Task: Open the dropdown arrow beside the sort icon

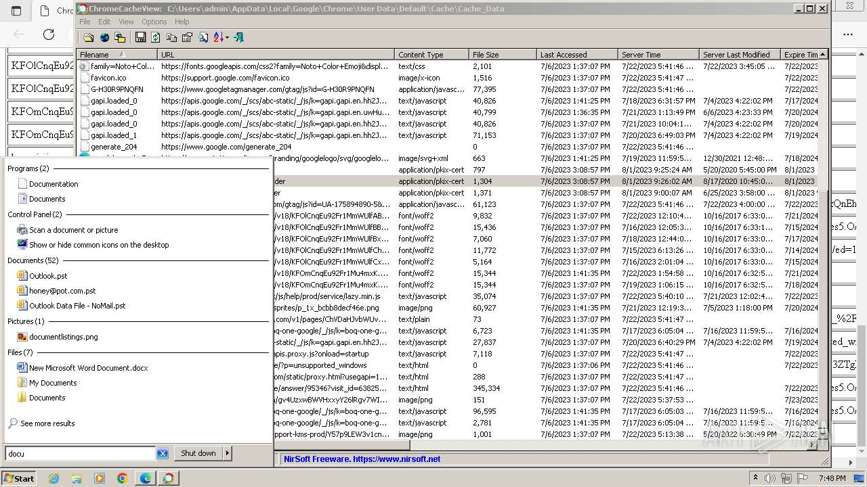Action: click(x=227, y=38)
